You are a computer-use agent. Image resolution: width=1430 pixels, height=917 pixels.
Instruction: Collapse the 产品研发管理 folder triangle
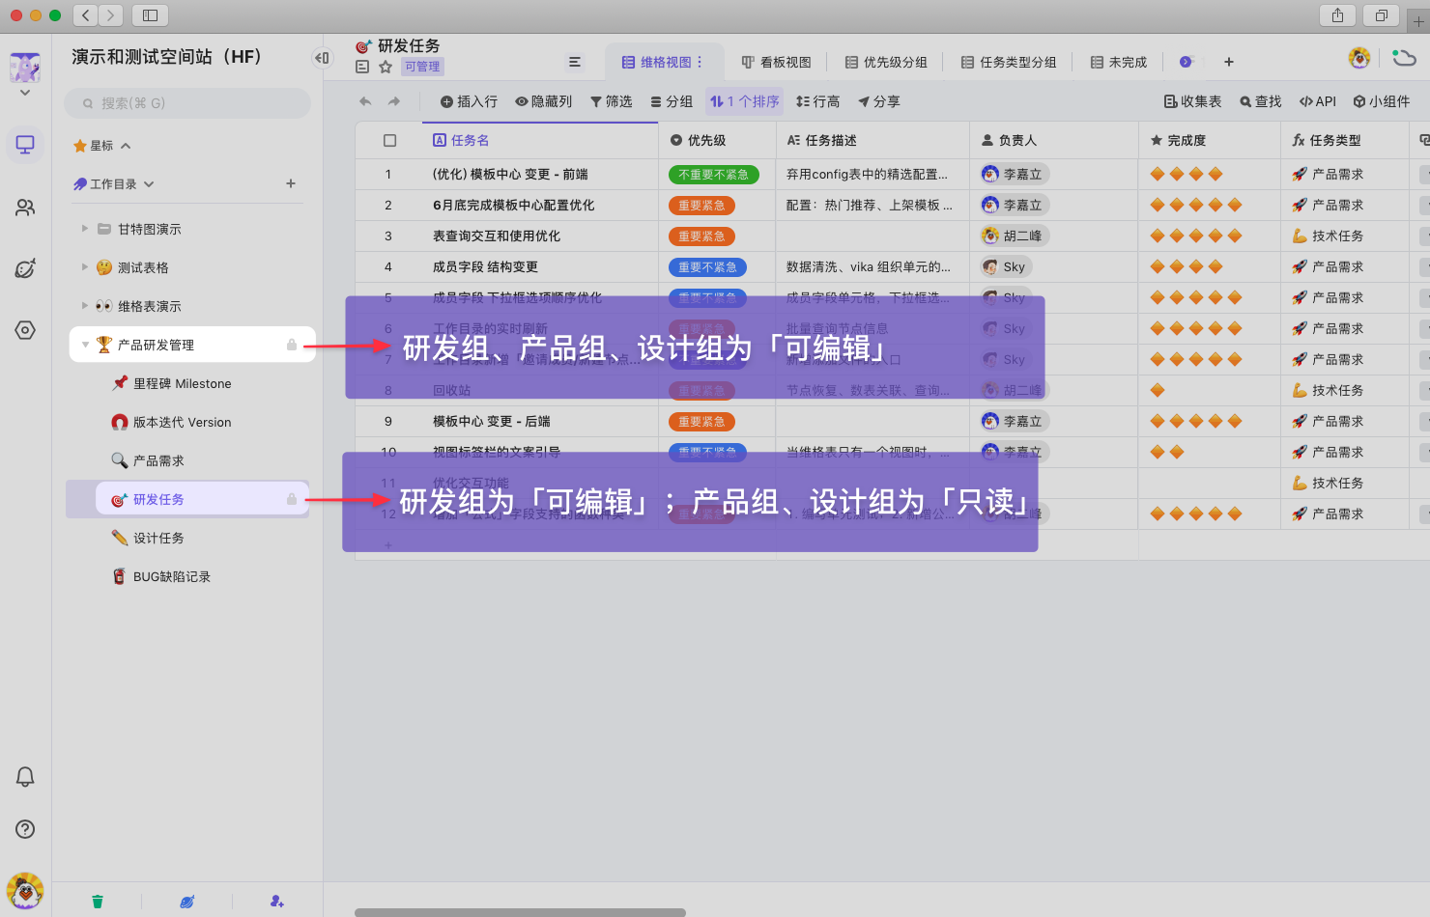[x=85, y=345]
